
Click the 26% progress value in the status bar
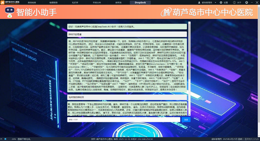point(14,139)
